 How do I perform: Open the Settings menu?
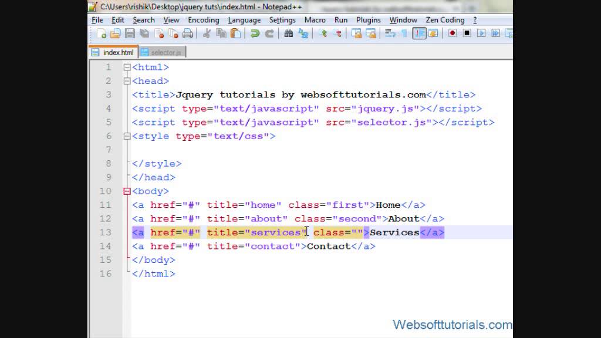pos(282,20)
